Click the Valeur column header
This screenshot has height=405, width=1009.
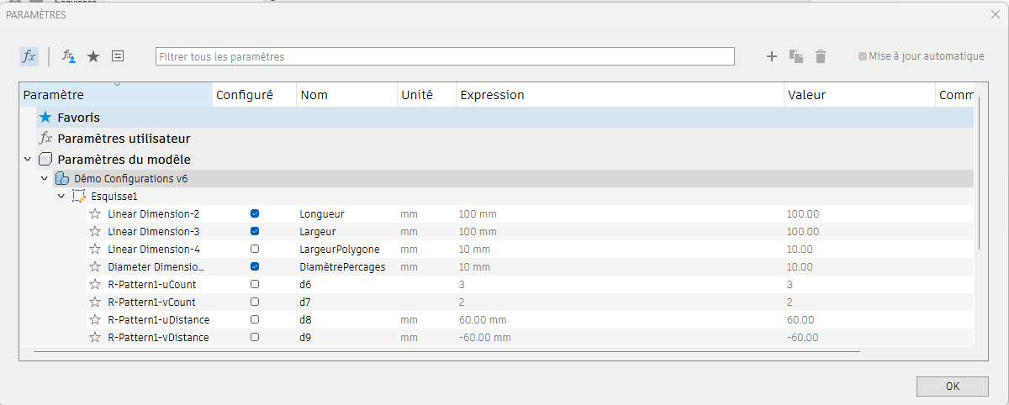pyautogui.click(x=858, y=95)
